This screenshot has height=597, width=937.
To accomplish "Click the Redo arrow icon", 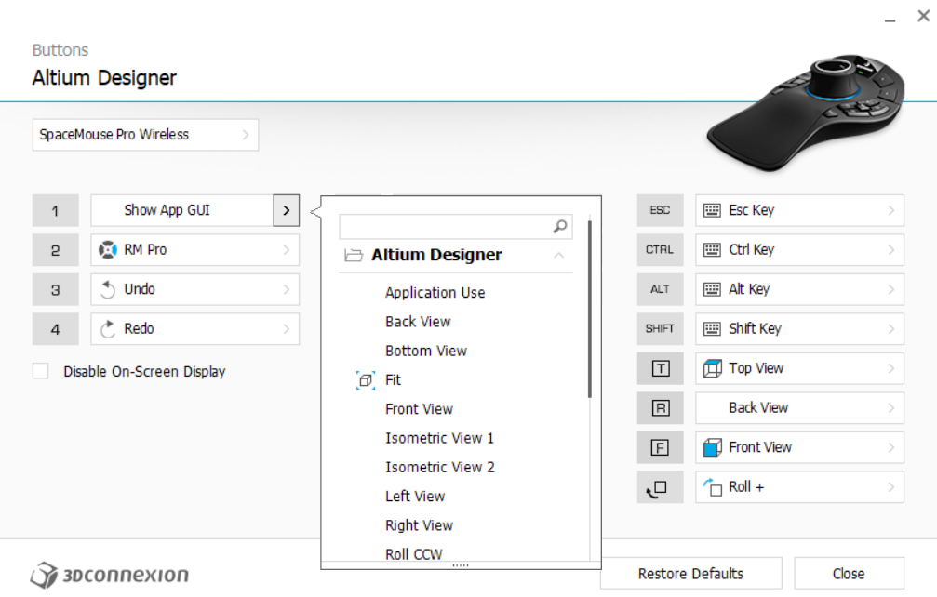I will coord(108,329).
